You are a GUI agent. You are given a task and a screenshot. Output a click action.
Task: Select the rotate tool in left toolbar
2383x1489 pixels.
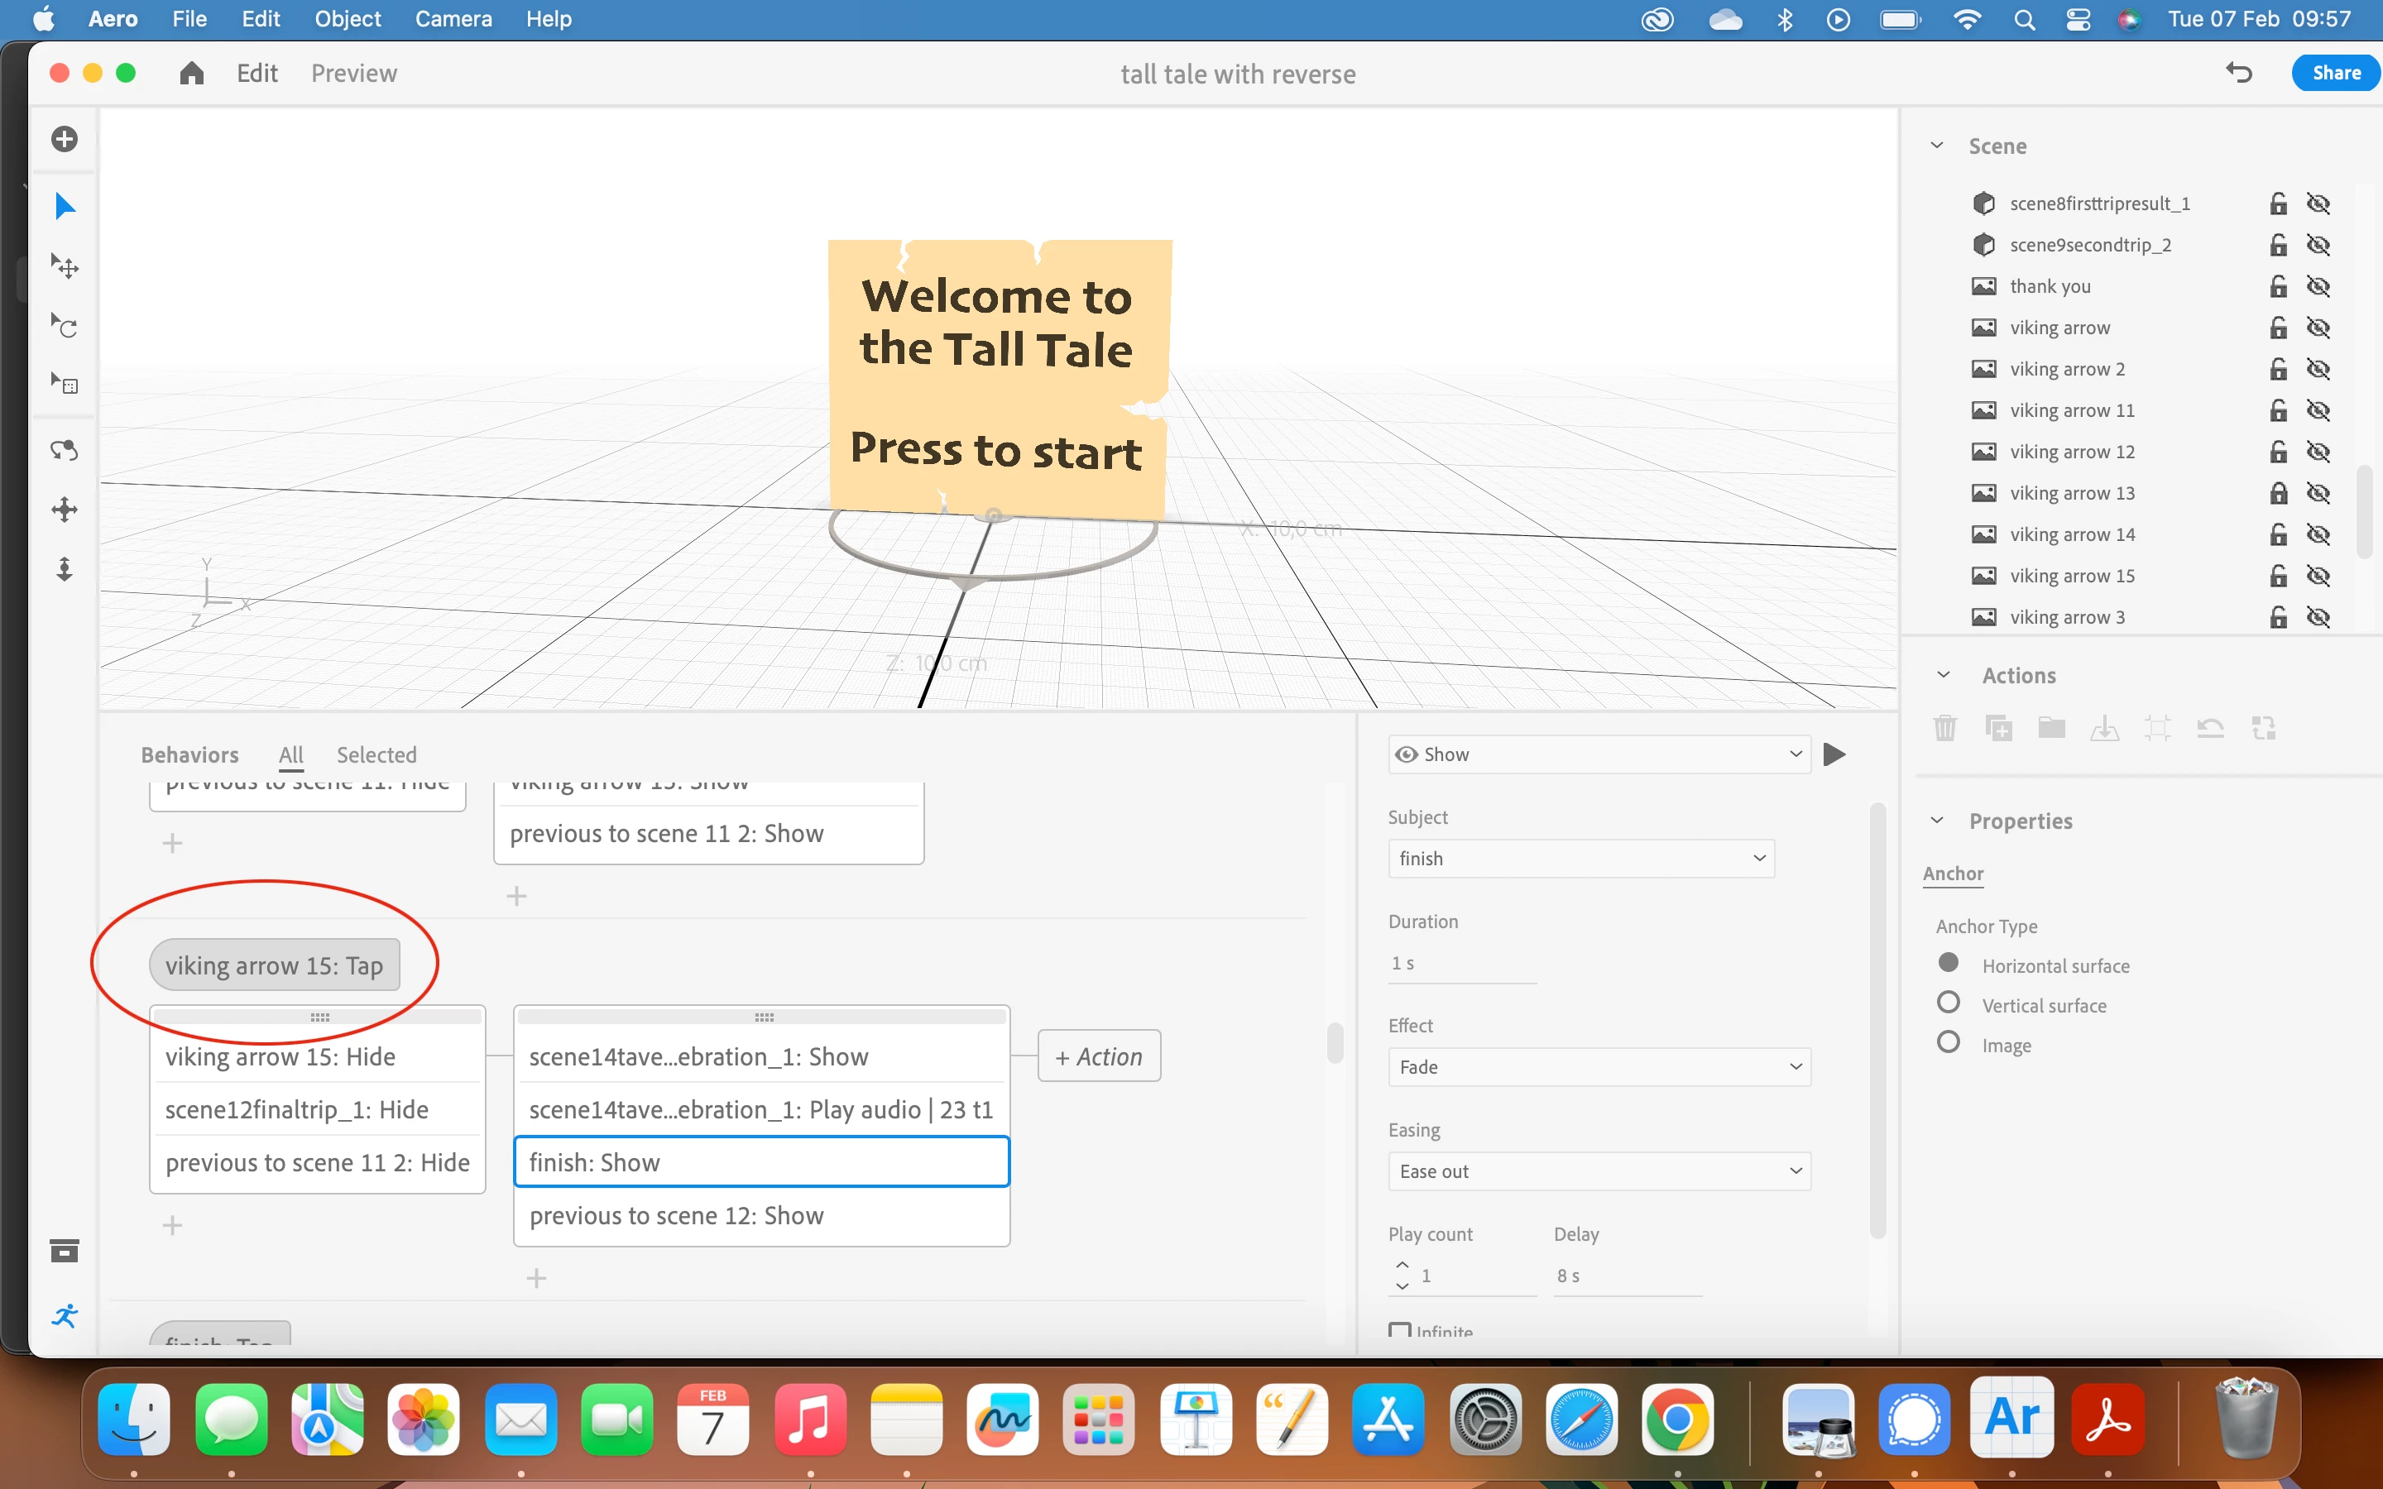pyautogui.click(x=65, y=325)
